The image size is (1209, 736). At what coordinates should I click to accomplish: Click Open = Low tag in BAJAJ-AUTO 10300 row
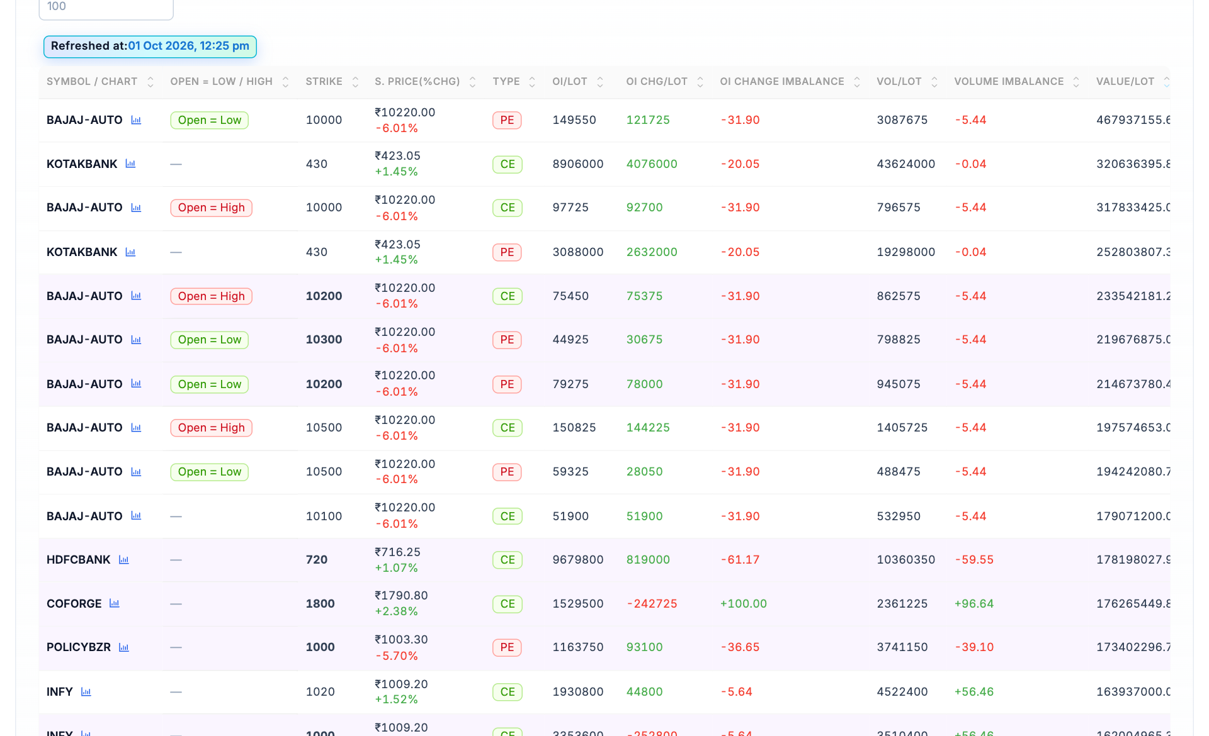(x=210, y=340)
